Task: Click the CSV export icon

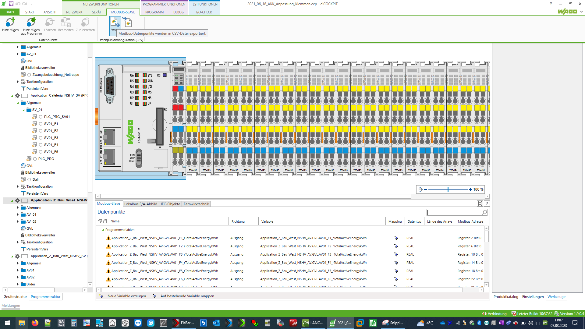Action: coord(115,22)
